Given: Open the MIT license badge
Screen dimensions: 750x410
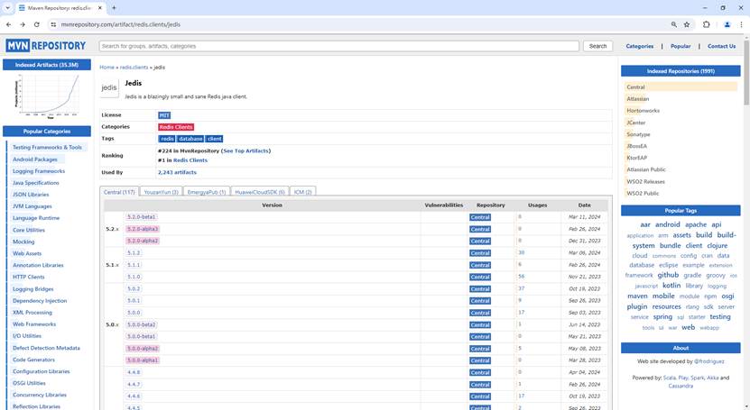Looking at the screenshot, I should (164, 115).
